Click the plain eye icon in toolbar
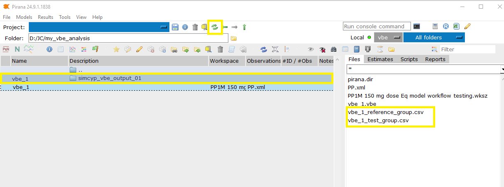 point(311,49)
